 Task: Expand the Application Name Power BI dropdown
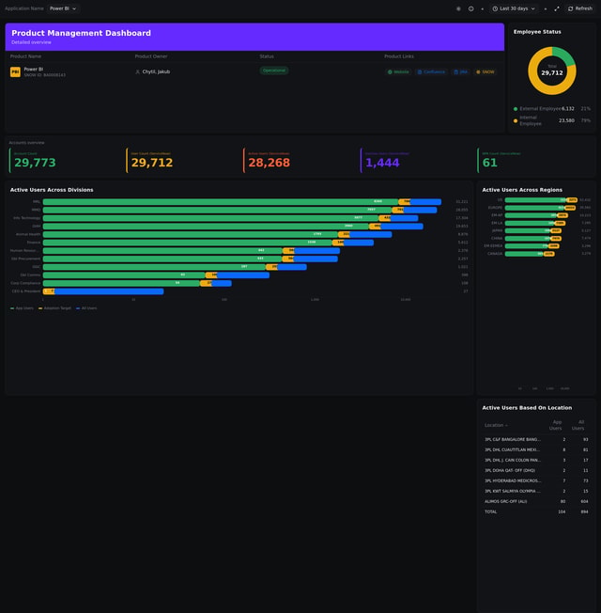point(62,8)
